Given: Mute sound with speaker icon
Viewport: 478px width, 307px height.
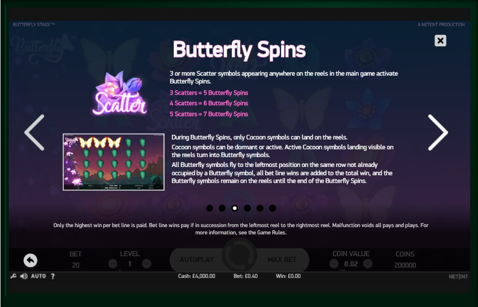Looking at the screenshot, I should (24, 276).
